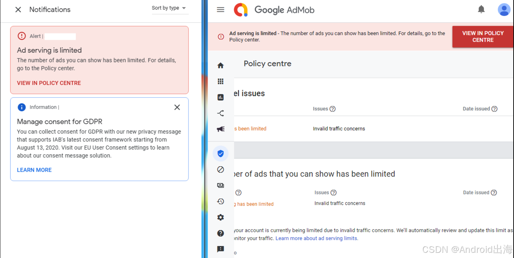
Task: Click the 'Issues' column header in lower table
Action: point(322,193)
